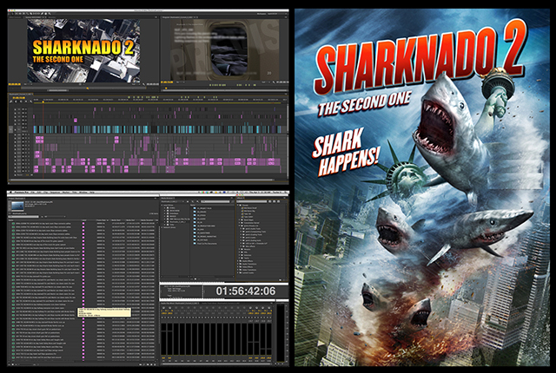Click the Program Monitor playhead marker
The width and height of the screenshot is (556, 373).
(x=166, y=88)
